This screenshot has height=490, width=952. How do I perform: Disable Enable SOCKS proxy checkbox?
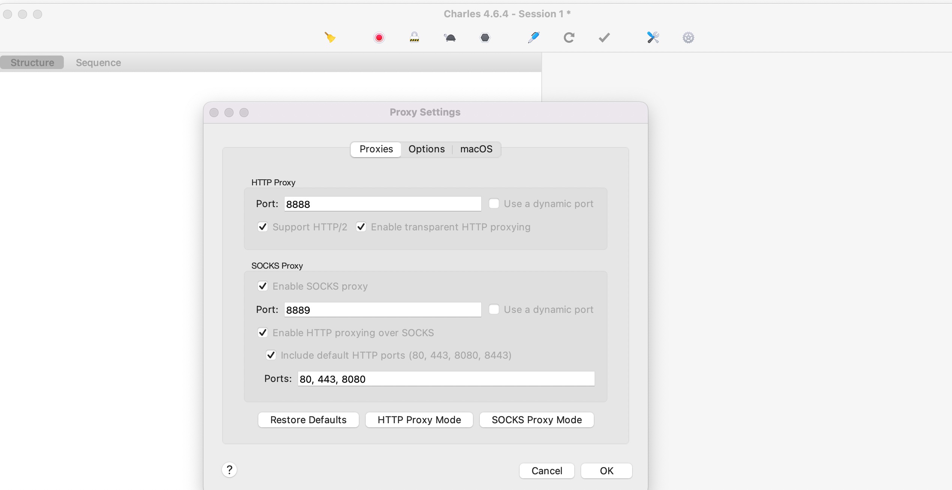tap(263, 286)
